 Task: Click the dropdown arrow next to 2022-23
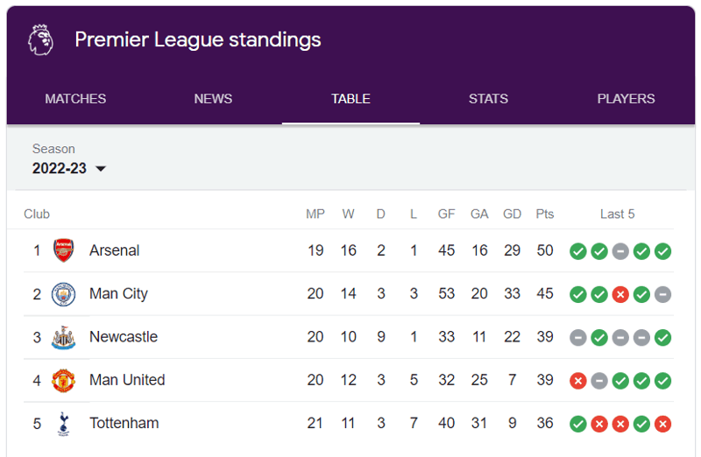101,169
